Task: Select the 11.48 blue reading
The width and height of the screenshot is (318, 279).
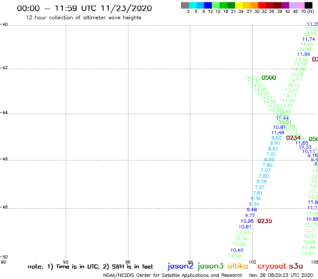Action: click(x=278, y=133)
